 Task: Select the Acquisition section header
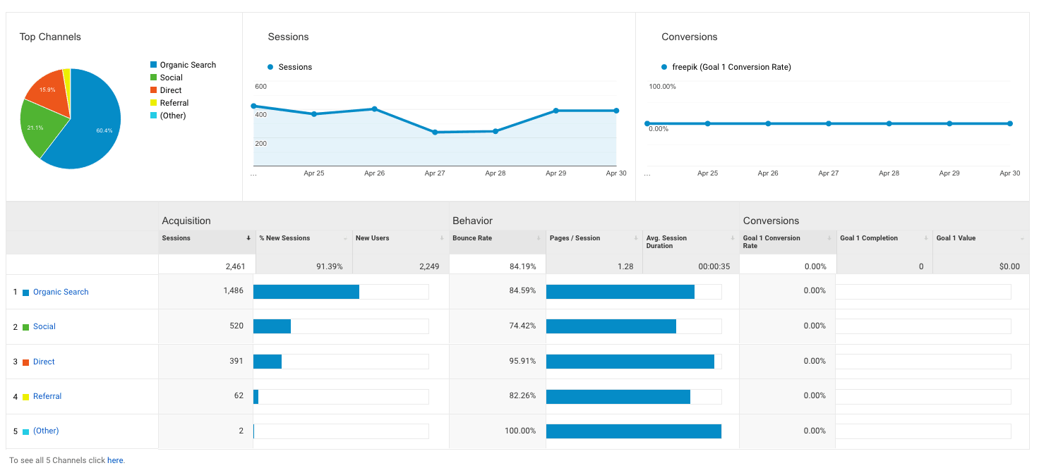pyautogui.click(x=186, y=220)
